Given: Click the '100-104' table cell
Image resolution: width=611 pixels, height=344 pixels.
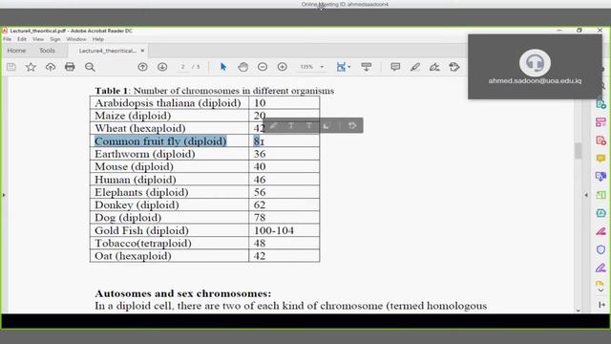Looking at the screenshot, I should tap(284, 230).
